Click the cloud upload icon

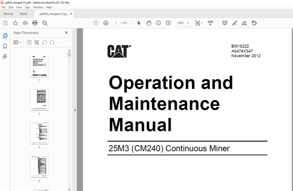(25, 23)
